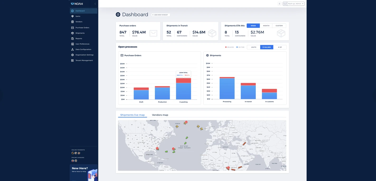The image size is (376, 181).
Task: Click the Organization Settings gear icon
Action: pyautogui.click(x=73, y=55)
